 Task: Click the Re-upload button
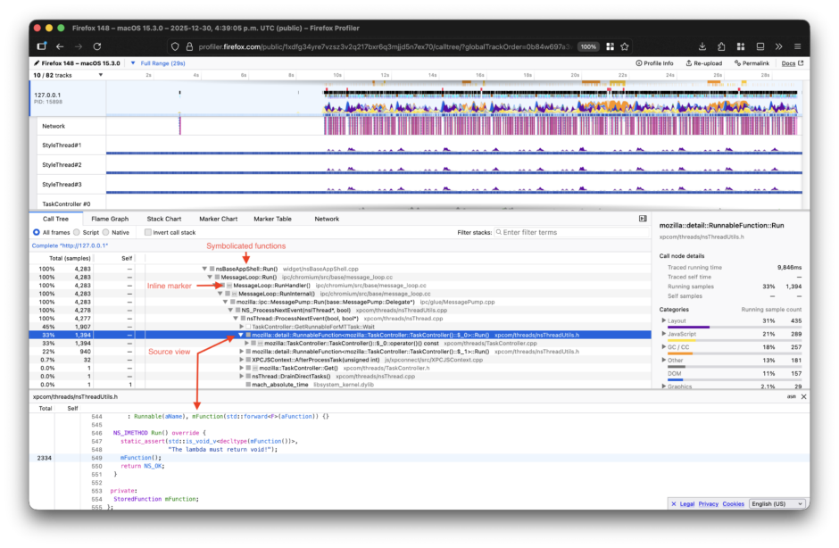704,63
